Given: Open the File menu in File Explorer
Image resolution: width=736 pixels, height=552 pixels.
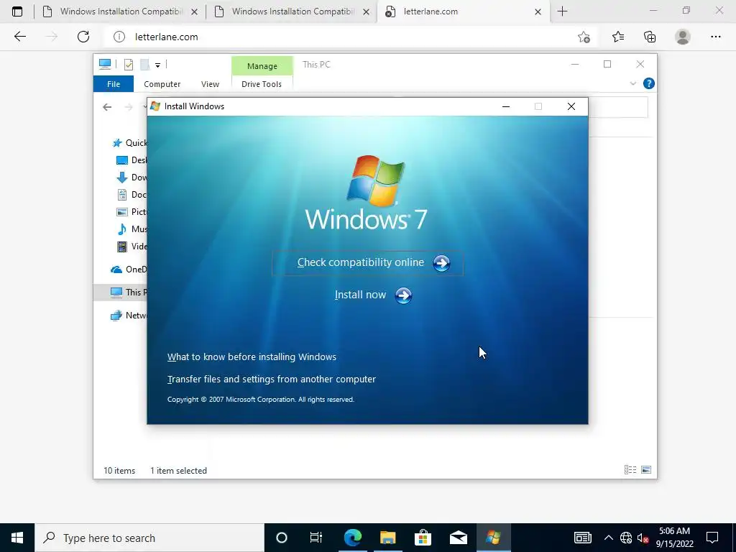Looking at the screenshot, I should pos(114,84).
